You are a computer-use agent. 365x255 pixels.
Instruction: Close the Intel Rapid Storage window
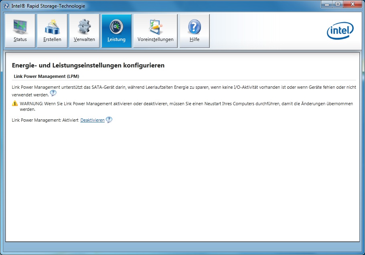click(x=353, y=4)
